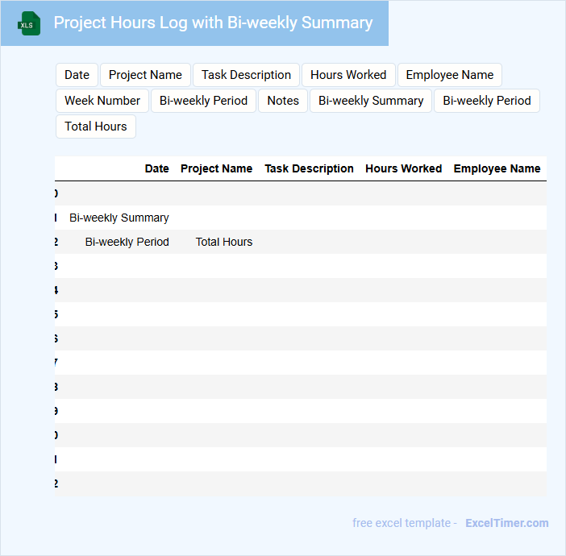Viewport: 566px width, 556px height.
Task: Click the green XLS file icon
Action: (29, 23)
